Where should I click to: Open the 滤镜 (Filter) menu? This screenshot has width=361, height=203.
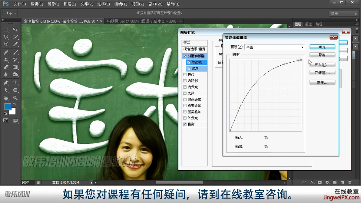(121, 4)
